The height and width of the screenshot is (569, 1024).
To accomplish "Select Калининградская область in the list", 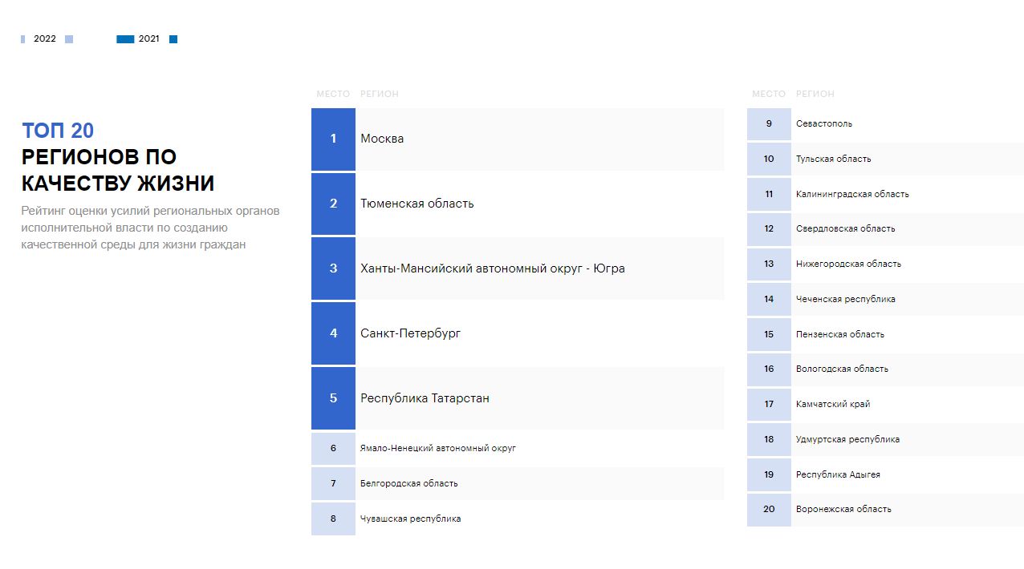I will click(852, 194).
